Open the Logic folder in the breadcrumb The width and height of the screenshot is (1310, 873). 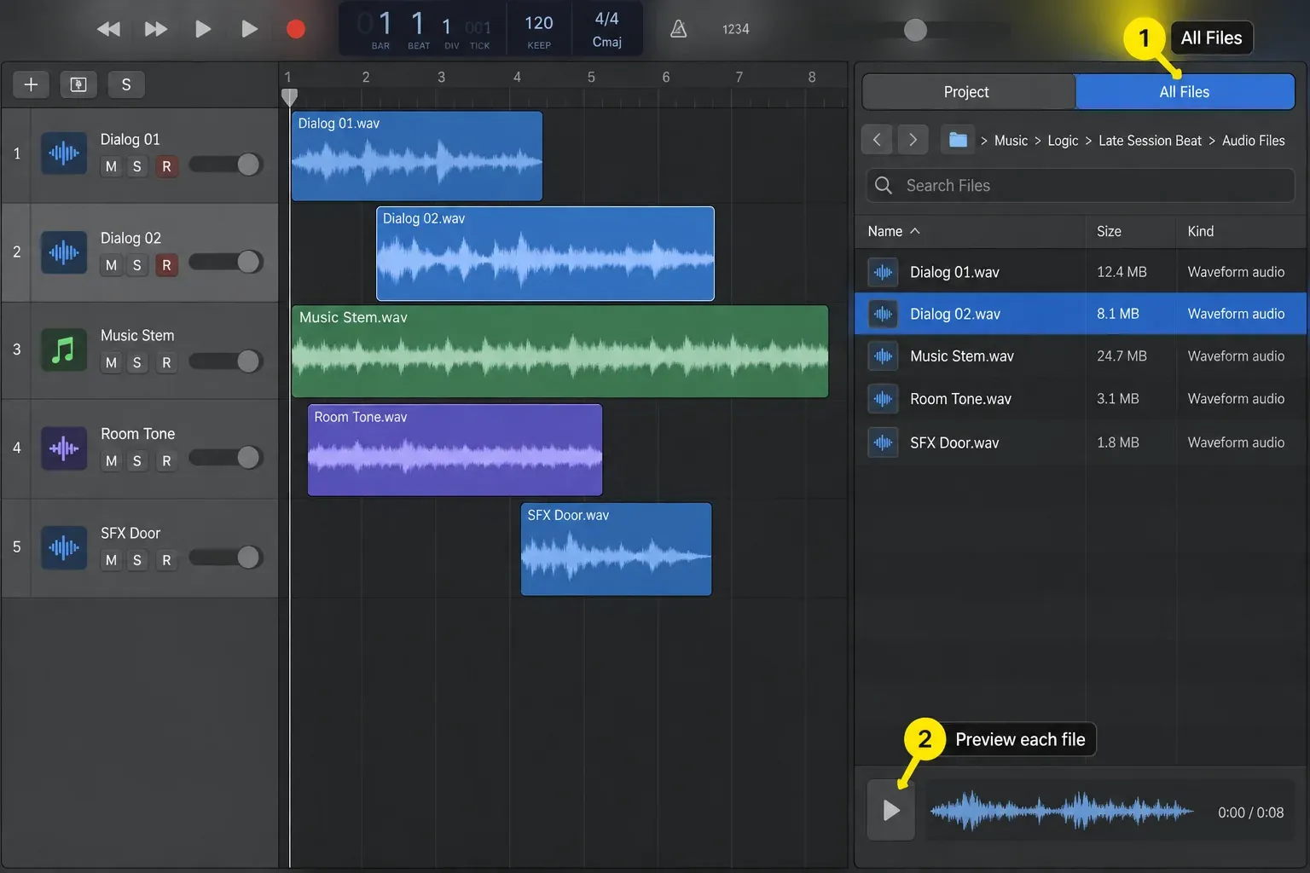(1063, 141)
